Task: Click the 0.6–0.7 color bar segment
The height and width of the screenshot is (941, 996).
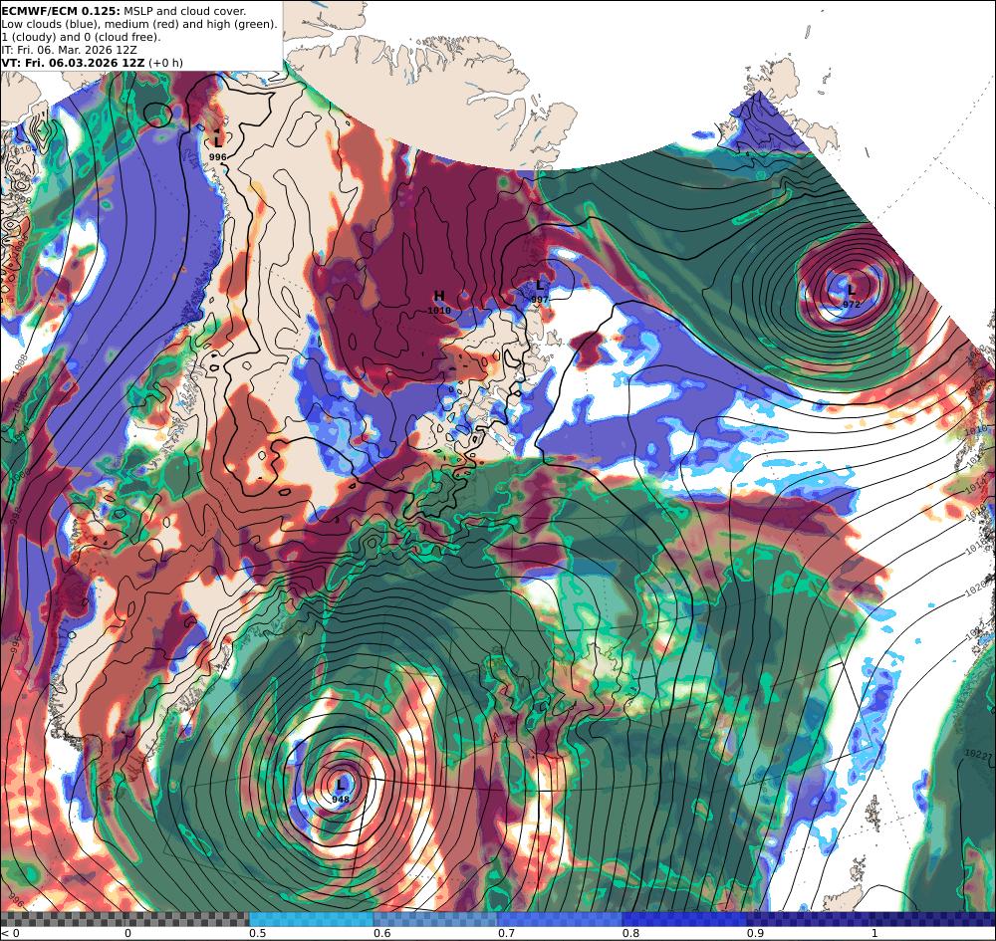Action: point(436,919)
